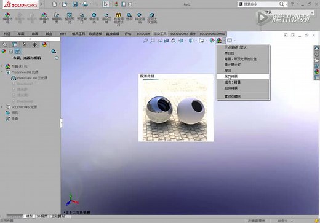This screenshot has height=223, width=320.
Task: Open dropdown arrow next to Save icon
Action: point(80,4)
